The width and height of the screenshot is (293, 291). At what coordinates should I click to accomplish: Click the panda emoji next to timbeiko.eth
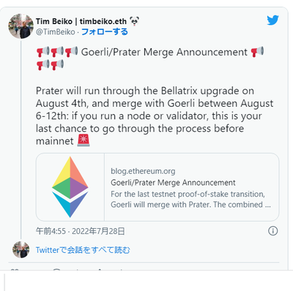click(x=135, y=21)
